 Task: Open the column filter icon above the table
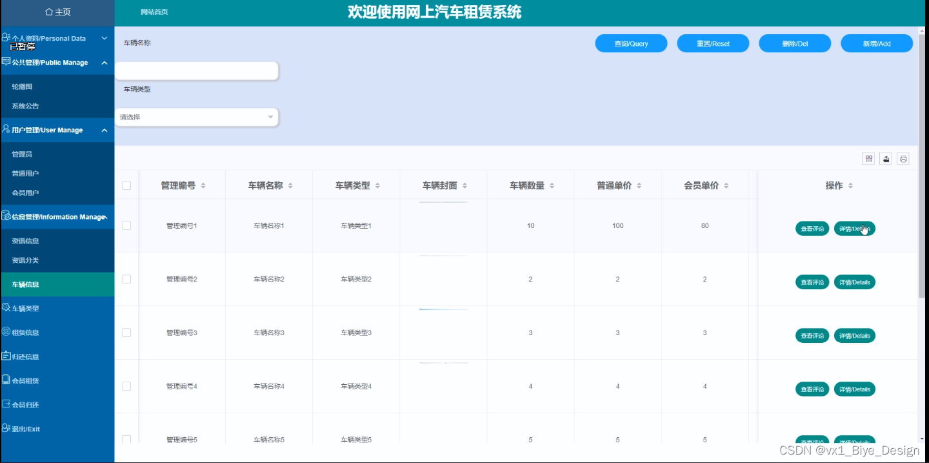(869, 159)
